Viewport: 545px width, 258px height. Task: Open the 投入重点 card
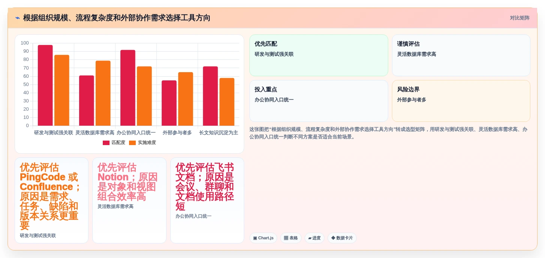[x=319, y=101]
